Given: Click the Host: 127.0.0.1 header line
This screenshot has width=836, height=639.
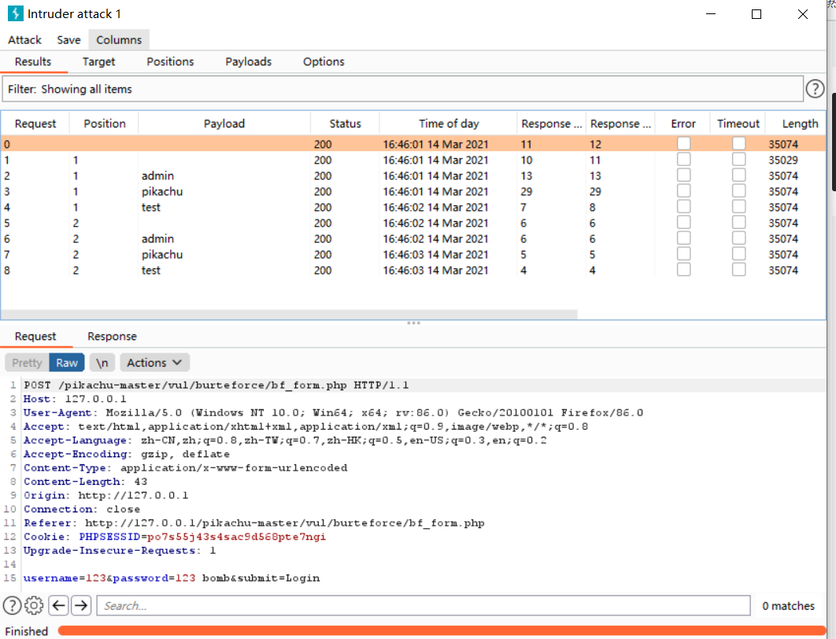Looking at the screenshot, I should (x=75, y=399).
